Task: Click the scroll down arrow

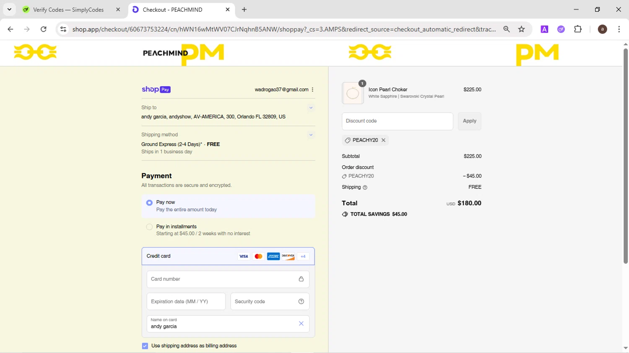Action: coord(625,348)
